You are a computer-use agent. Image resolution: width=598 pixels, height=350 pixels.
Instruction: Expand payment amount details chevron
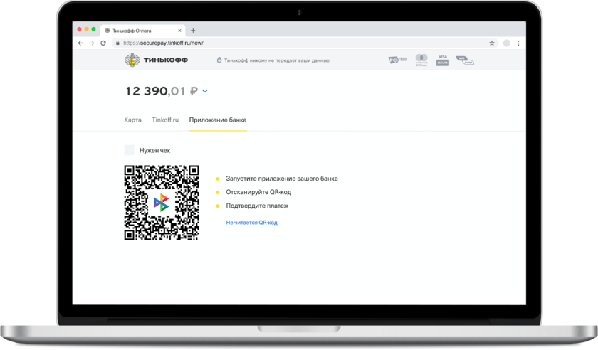[x=205, y=91]
